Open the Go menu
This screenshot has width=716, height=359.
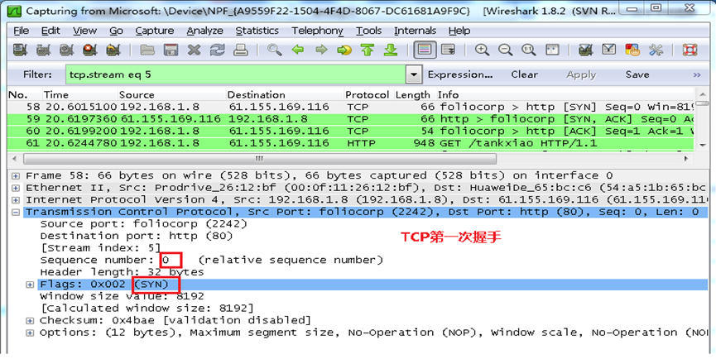click(x=116, y=31)
